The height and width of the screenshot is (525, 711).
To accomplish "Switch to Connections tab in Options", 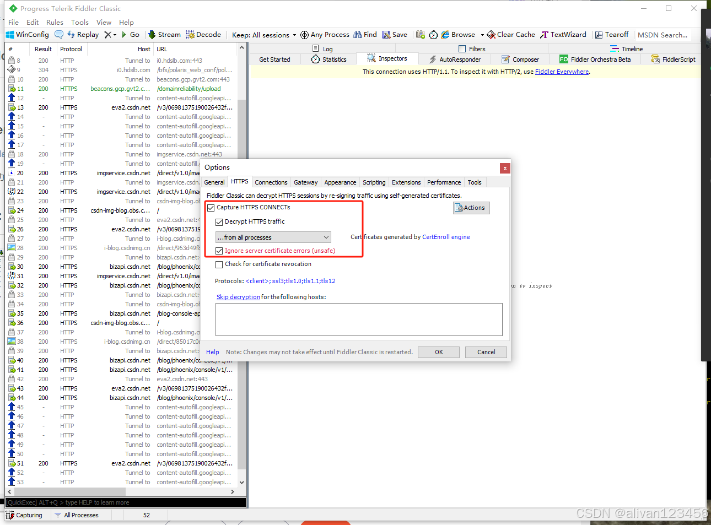I will coord(271,182).
